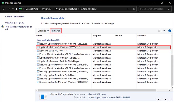Click the update icon of KB4593175 row
Screen dimensions: 174x102
tap(38, 72)
